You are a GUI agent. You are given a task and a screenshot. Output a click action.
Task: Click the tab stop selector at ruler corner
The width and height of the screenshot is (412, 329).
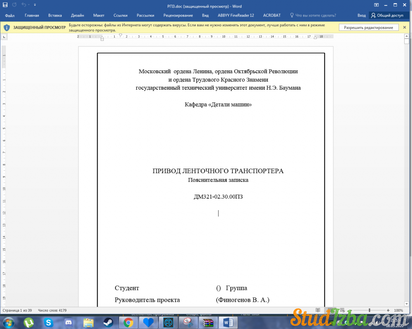click(4, 37)
